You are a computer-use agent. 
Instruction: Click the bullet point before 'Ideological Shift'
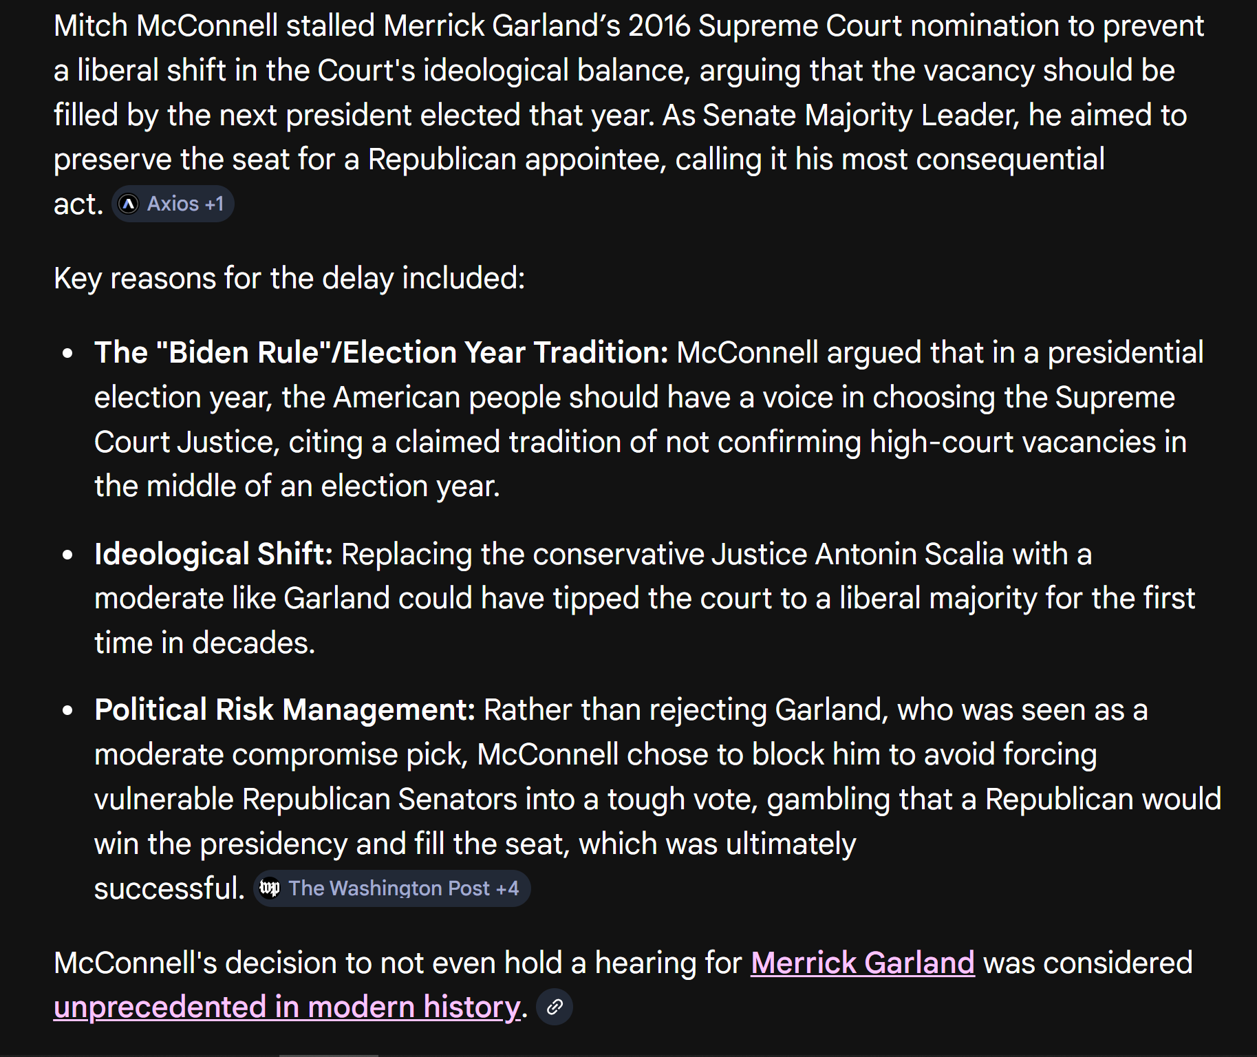67,555
